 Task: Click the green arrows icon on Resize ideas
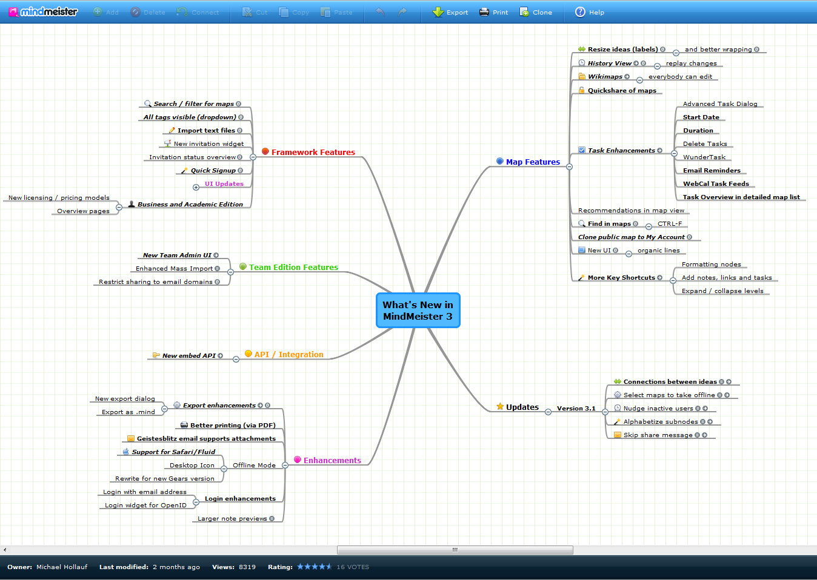tap(582, 50)
